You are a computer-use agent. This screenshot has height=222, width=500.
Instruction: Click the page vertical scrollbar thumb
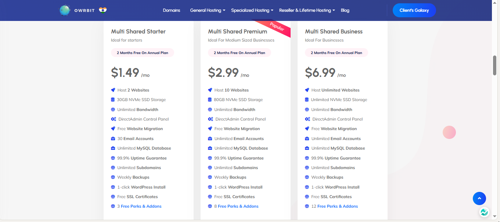[494, 65]
